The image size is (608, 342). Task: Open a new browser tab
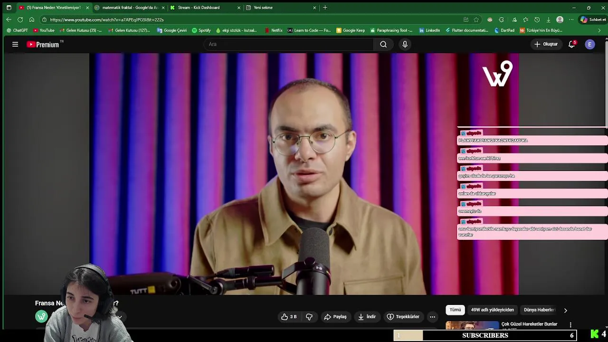point(325,8)
